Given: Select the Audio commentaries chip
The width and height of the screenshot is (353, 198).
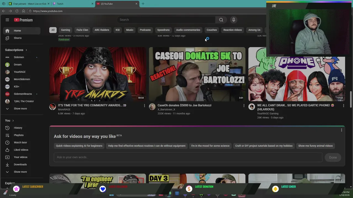Looking at the screenshot, I should pos(188,30).
